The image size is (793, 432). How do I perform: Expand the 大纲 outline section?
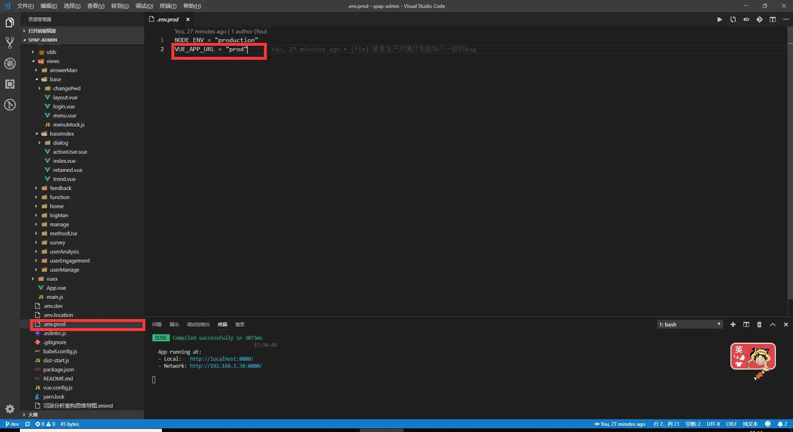click(x=83, y=415)
